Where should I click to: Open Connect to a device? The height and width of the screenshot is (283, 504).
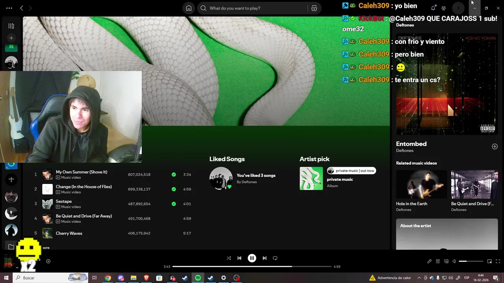(x=446, y=261)
